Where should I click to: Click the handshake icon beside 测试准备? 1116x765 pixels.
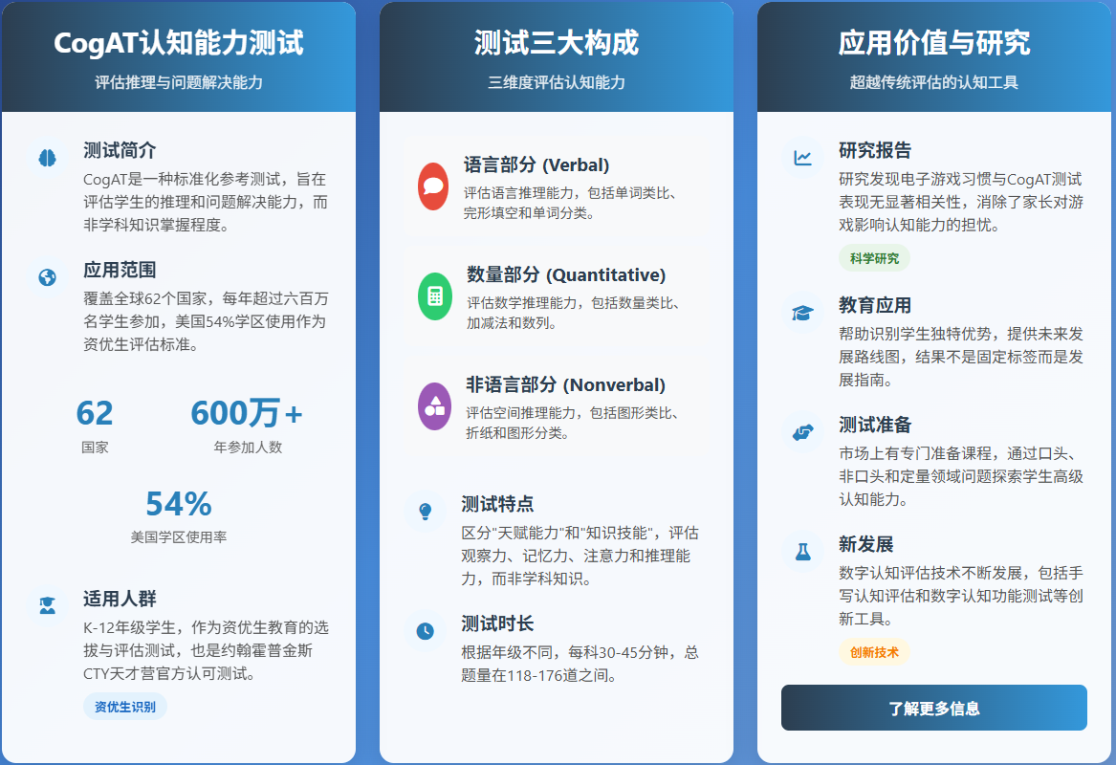(x=803, y=432)
